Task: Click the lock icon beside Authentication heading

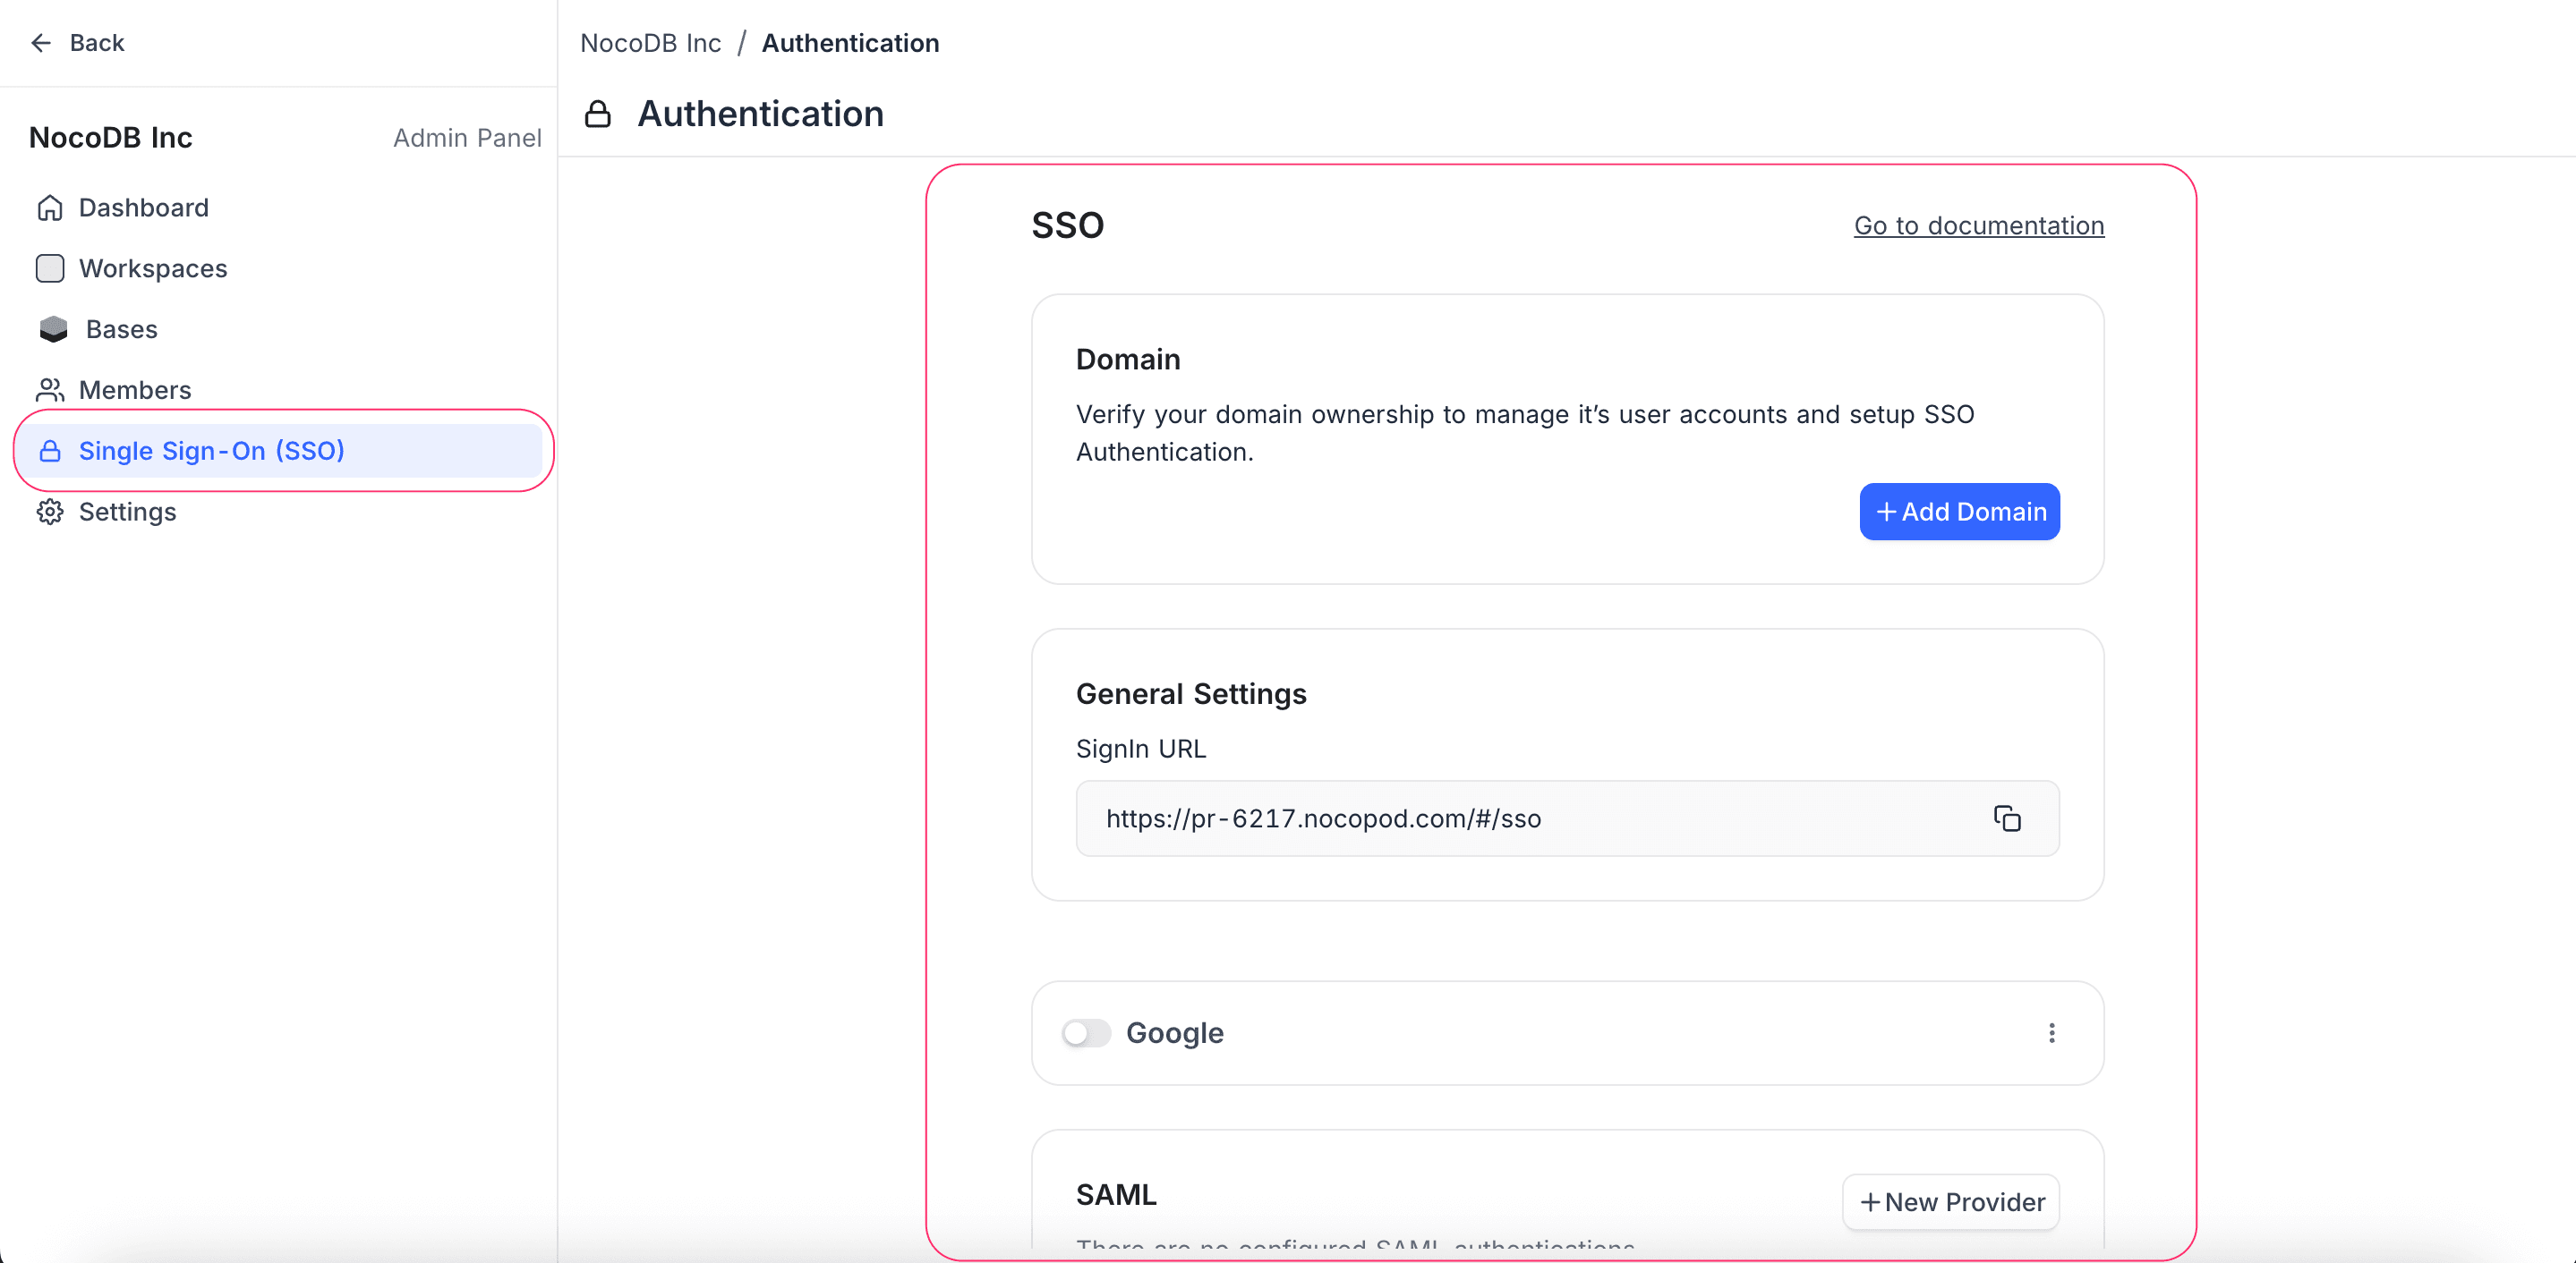Action: tap(598, 114)
